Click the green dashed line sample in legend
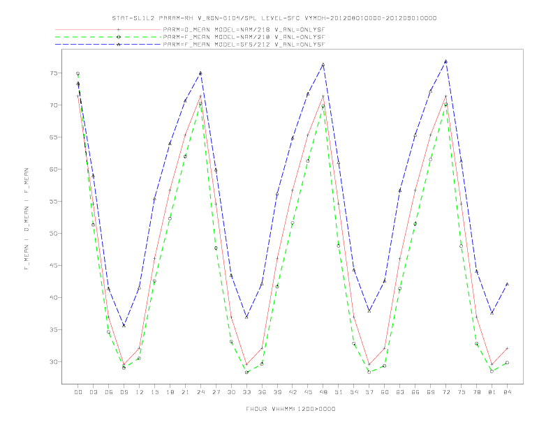This screenshot has width=553, height=427. (x=108, y=37)
